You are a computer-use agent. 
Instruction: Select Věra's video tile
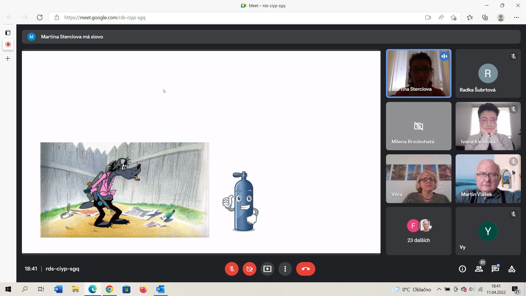(x=419, y=179)
